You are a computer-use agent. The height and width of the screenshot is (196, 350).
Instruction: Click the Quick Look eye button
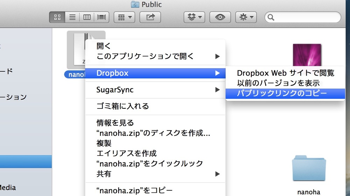(220, 17)
